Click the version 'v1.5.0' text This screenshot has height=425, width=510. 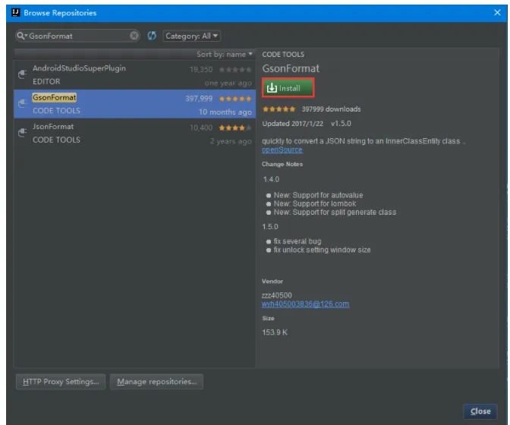click(x=341, y=124)
